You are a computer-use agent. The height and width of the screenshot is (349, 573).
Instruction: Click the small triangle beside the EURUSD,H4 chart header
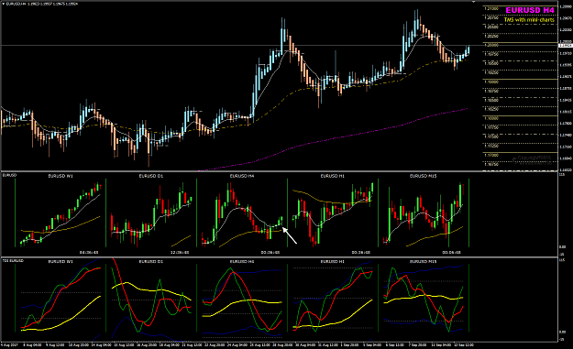click(3, 4)
